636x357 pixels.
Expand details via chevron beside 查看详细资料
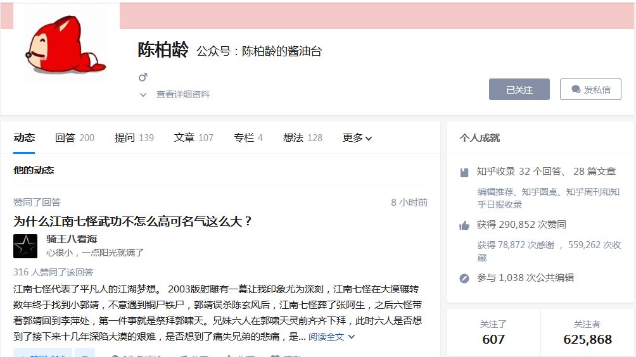143,95
